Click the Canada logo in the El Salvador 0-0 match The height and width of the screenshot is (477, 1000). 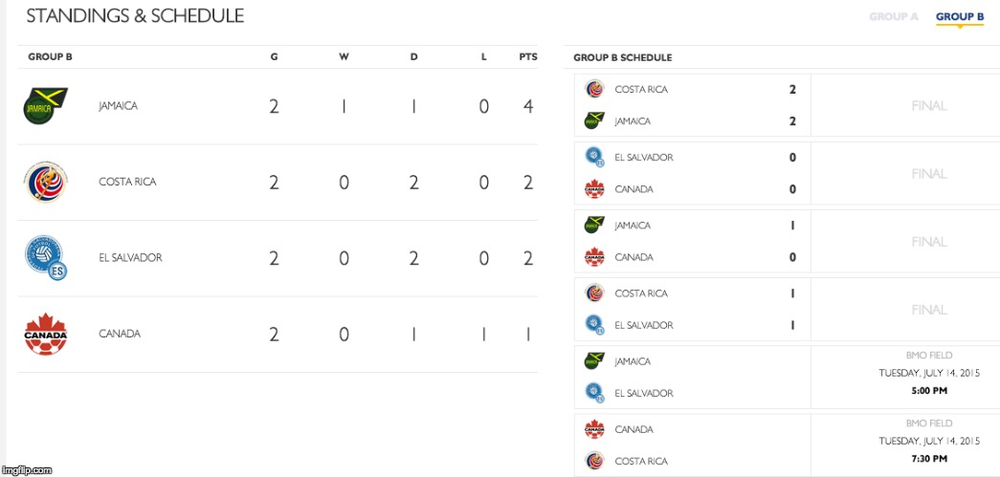[594, 189]
